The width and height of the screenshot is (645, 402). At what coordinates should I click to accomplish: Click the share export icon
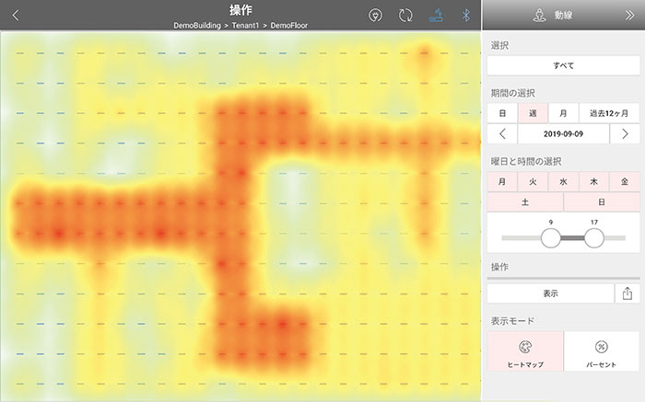point(627,293)
